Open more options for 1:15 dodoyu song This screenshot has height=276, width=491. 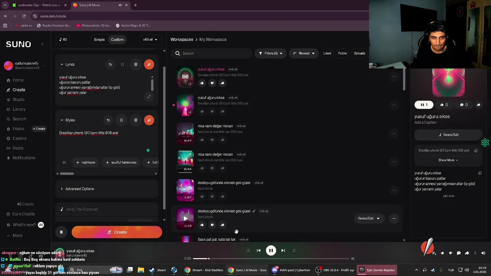[x=394, y=219]
